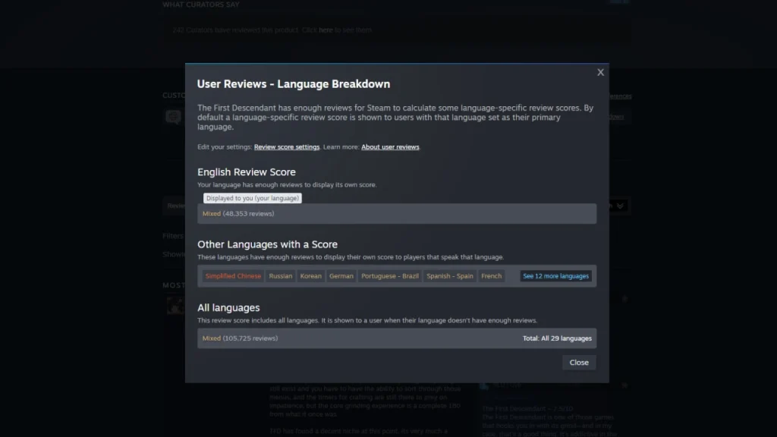Select German language tag
Viewport: 777px width, 437px height.
[x=341, y=276]
